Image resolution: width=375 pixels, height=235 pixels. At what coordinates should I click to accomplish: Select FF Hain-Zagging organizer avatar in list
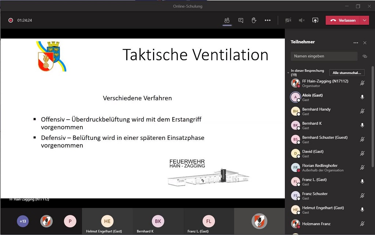[x=296, y=83]
